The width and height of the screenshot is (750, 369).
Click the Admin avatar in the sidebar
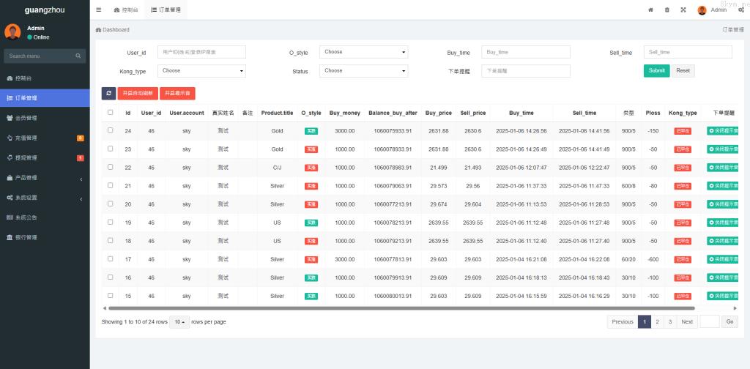(x=12, y=31)
